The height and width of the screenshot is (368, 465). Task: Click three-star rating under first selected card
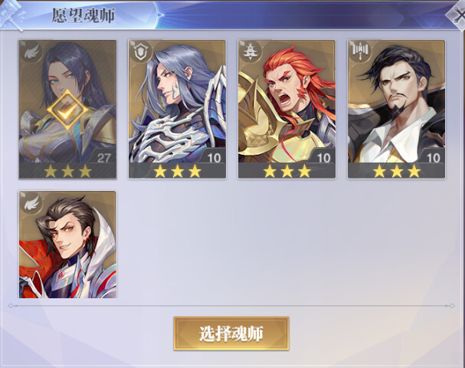point(67,171)
